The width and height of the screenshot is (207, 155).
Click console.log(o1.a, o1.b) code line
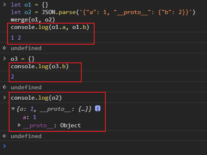pyautogui.click(x=50, y=27)
